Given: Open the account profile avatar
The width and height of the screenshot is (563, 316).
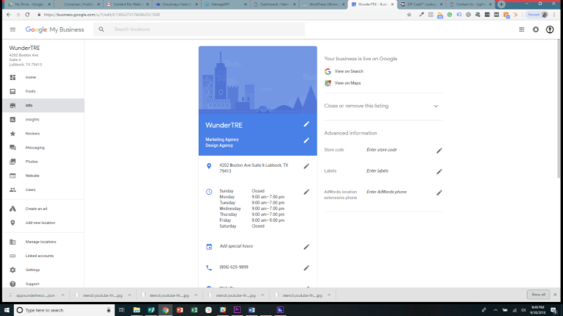Looking at the screenshot, I should 550,29.
